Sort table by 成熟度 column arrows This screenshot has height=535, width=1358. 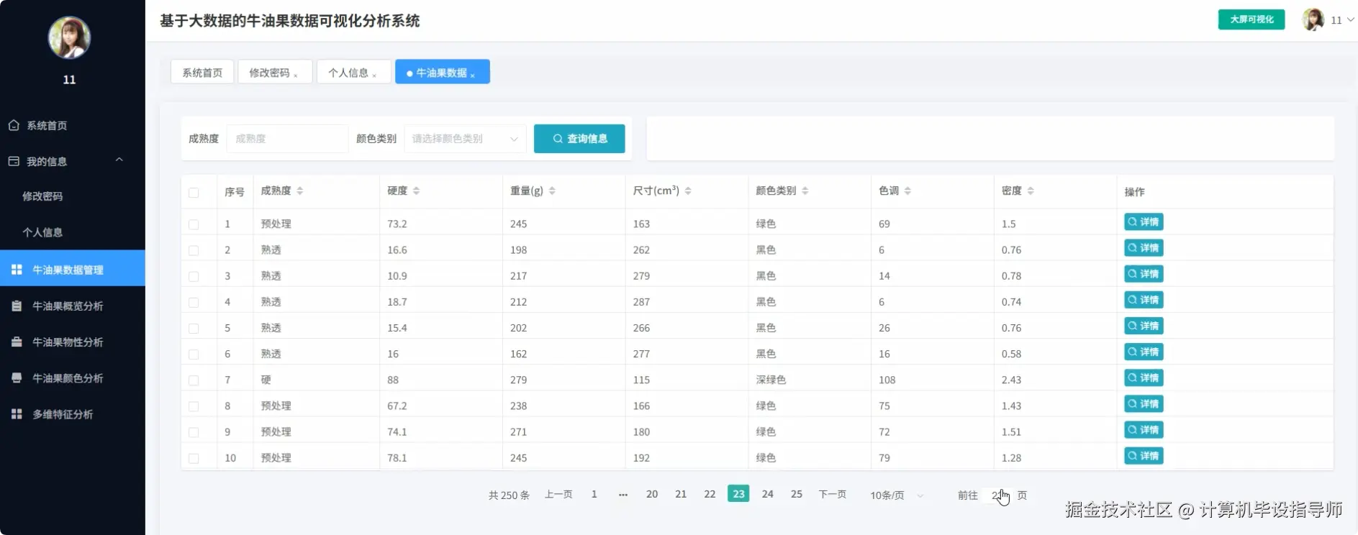(x=300, y=191)
